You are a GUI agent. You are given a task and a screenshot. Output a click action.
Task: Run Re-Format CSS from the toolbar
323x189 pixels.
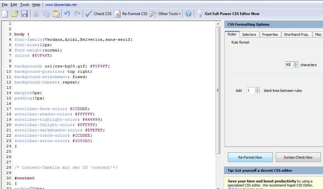point(131,14)
